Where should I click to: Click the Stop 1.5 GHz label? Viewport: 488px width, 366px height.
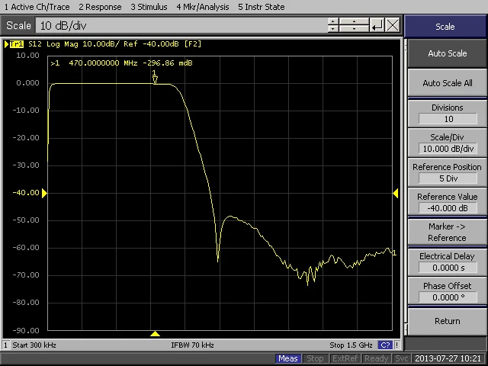pyautogui.click(x=351, y=345)
